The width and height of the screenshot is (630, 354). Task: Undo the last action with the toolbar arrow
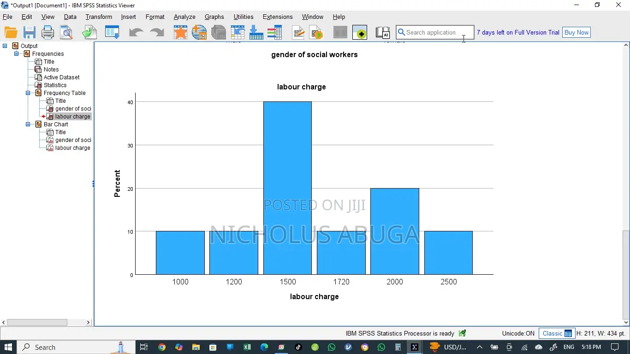(136, 32)
